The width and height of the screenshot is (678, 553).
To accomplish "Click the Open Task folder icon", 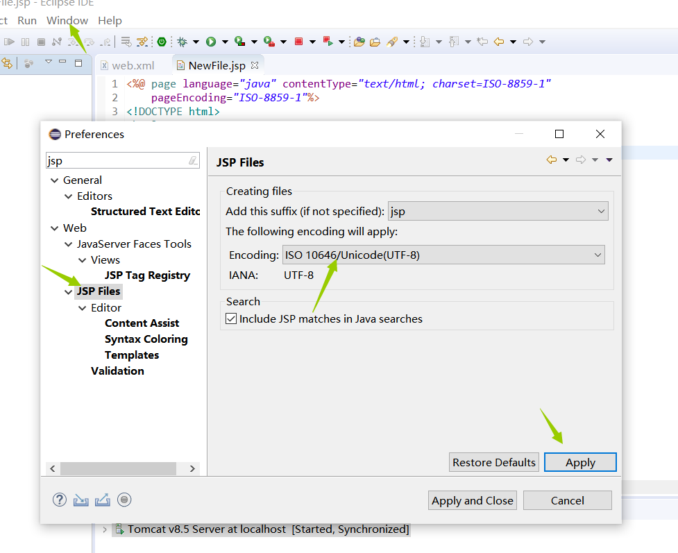I will click(375, 42).
